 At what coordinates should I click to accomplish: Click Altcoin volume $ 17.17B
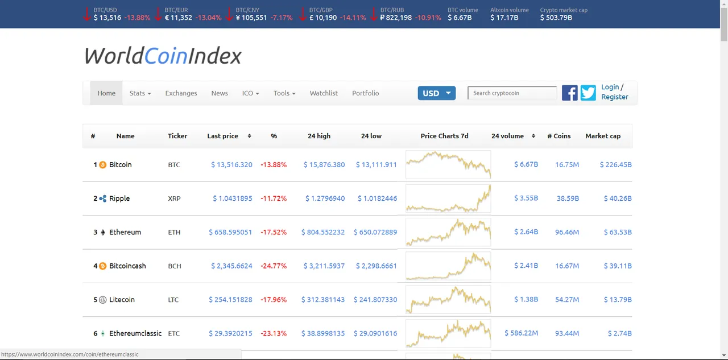(504, 18)
